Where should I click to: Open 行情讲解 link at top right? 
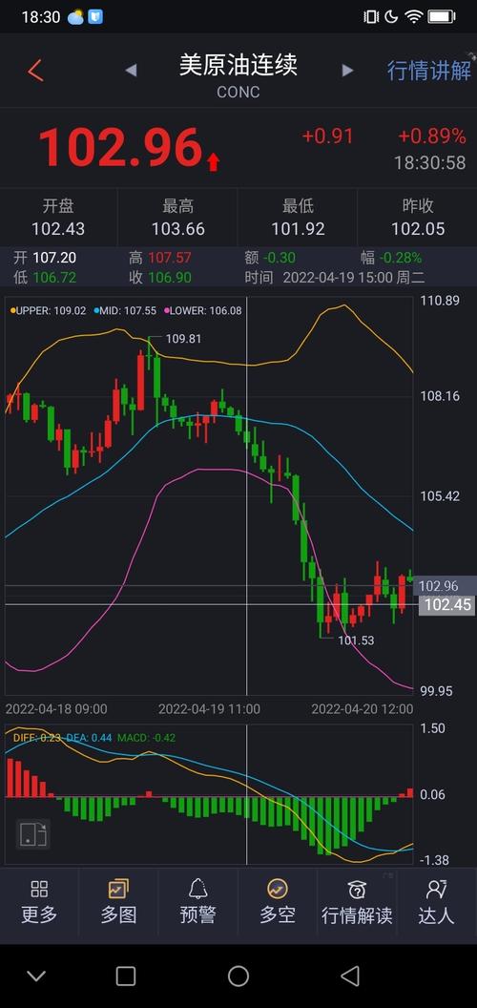coord(428,70)
